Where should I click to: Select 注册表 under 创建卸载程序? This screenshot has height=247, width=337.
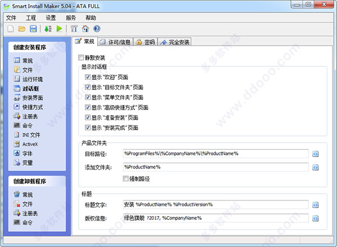26,213
